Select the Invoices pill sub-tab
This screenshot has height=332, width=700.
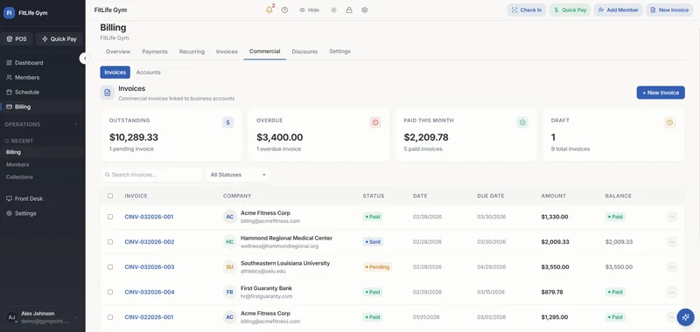click(x=115, y=73)
